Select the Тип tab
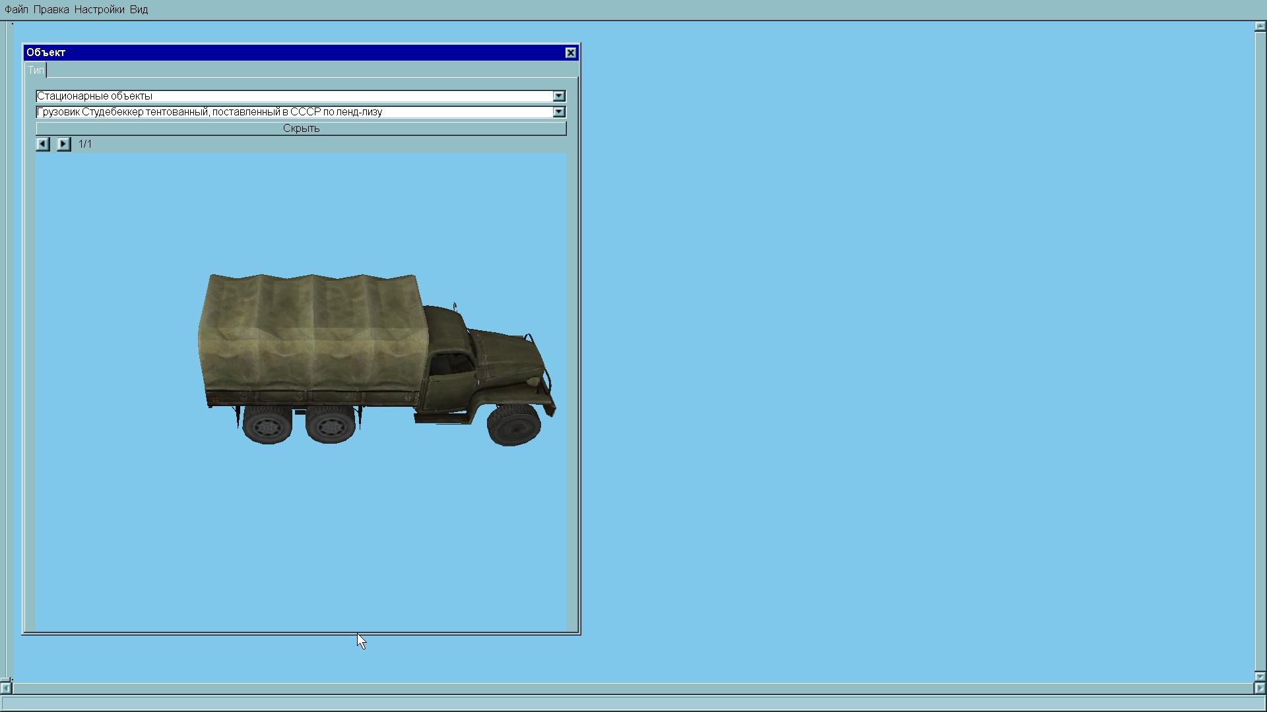 point(36,71)
